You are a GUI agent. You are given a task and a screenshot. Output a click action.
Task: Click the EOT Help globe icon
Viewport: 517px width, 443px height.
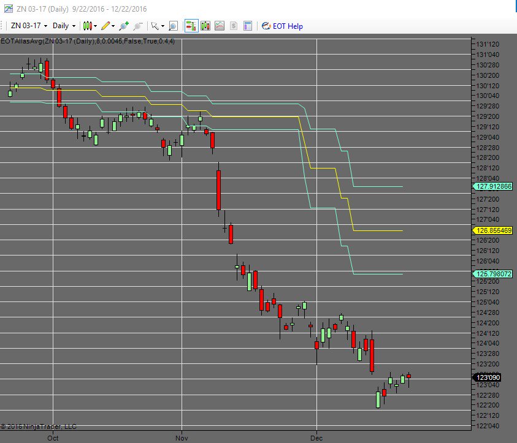pyautogui.click(x=266, y=26)
